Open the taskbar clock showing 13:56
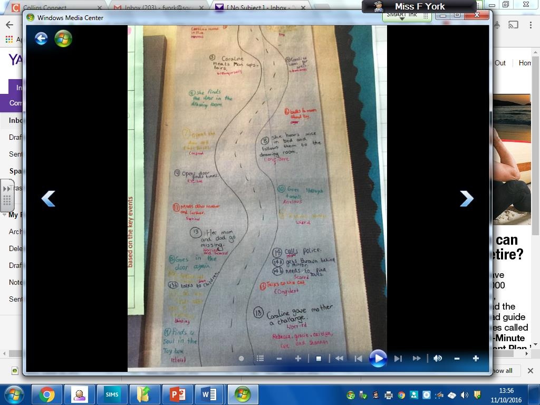This screenshot has height=405, width=540. [506, 395]
